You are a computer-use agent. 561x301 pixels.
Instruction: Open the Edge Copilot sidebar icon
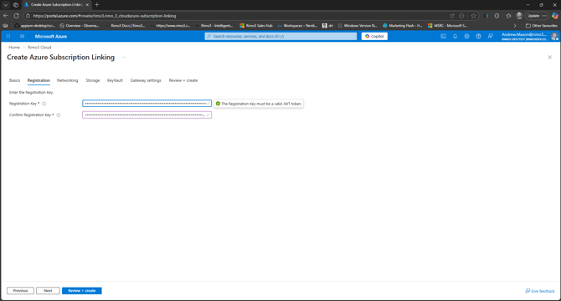point(554,16)
